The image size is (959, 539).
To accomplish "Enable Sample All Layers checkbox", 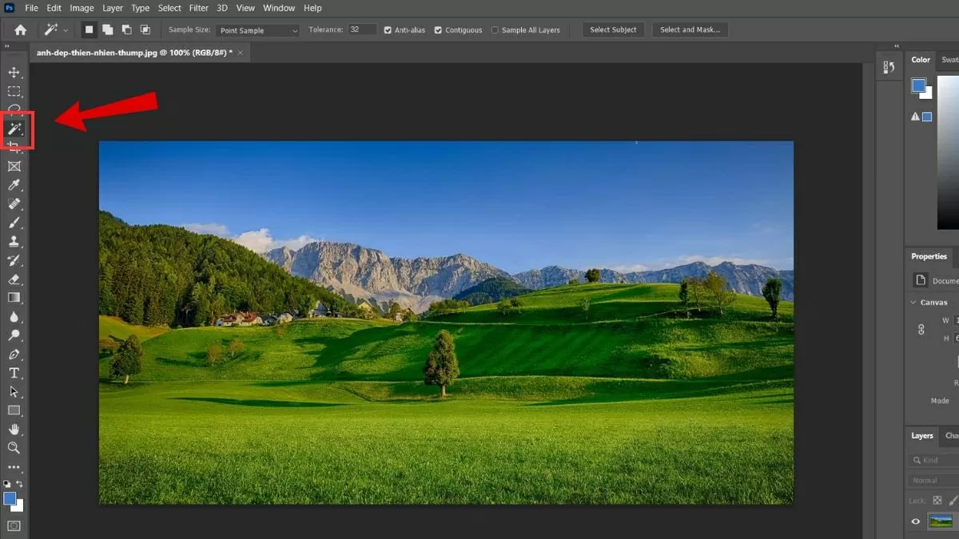I will click(x=495, y=30).
